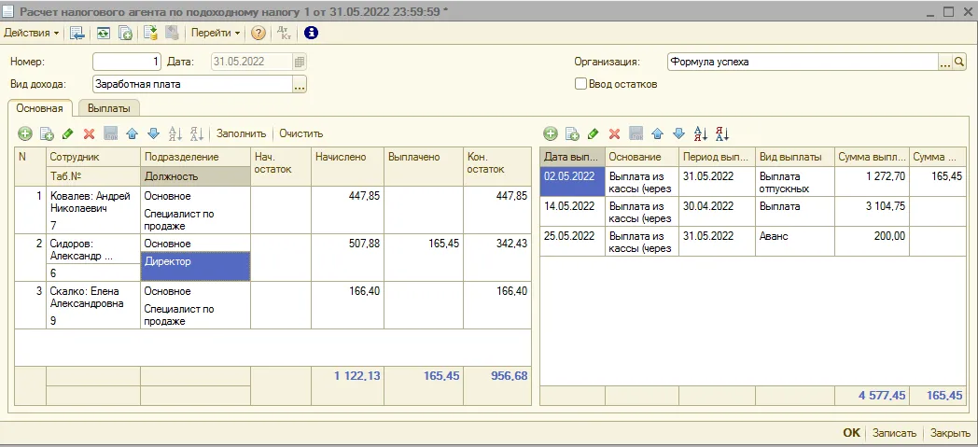Open selection list via Организация ellipsis button
Screen dimensions: 978x447
(945, 62)
